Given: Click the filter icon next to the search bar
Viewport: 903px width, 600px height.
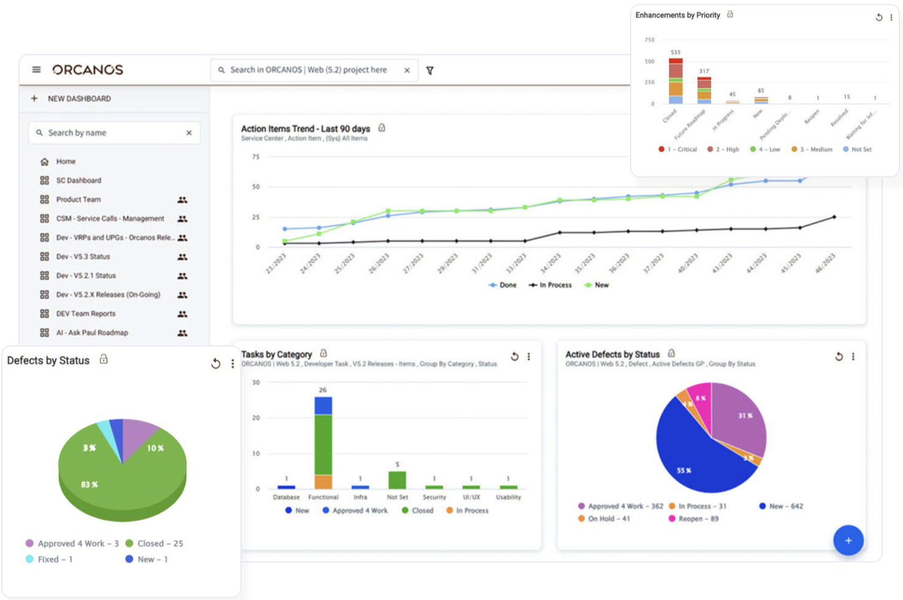Looking at the screenshot, I should pyautogui.click(x=430, y=71).
